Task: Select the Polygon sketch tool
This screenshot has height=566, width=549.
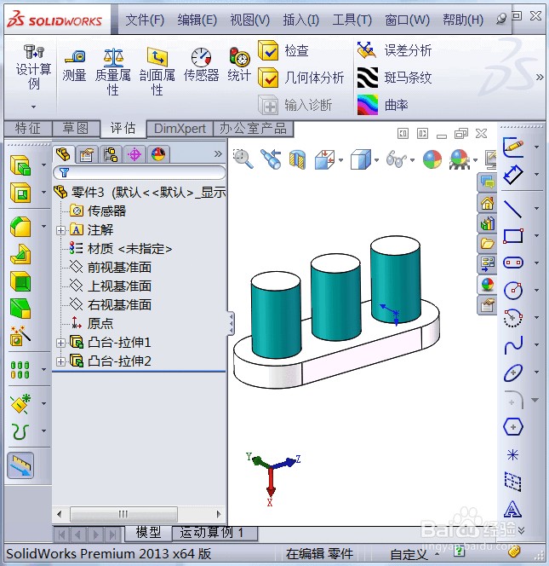Action: (x=512, y=427)
